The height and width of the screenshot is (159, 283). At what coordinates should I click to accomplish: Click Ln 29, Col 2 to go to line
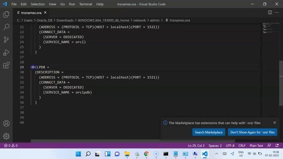[196, 145]
